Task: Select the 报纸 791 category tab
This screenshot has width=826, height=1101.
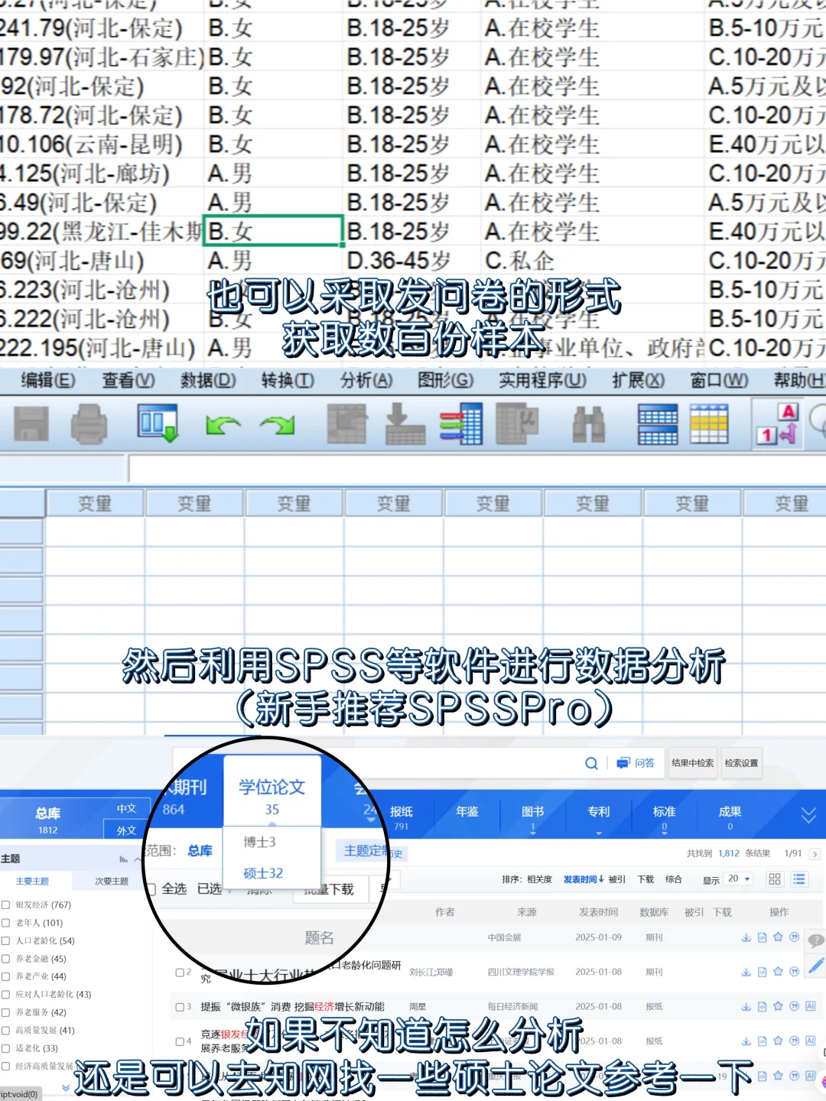Action: (402, 817)
